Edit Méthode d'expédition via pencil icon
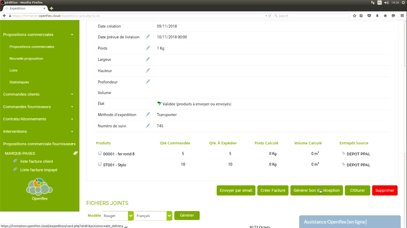 tap(147, 115)
